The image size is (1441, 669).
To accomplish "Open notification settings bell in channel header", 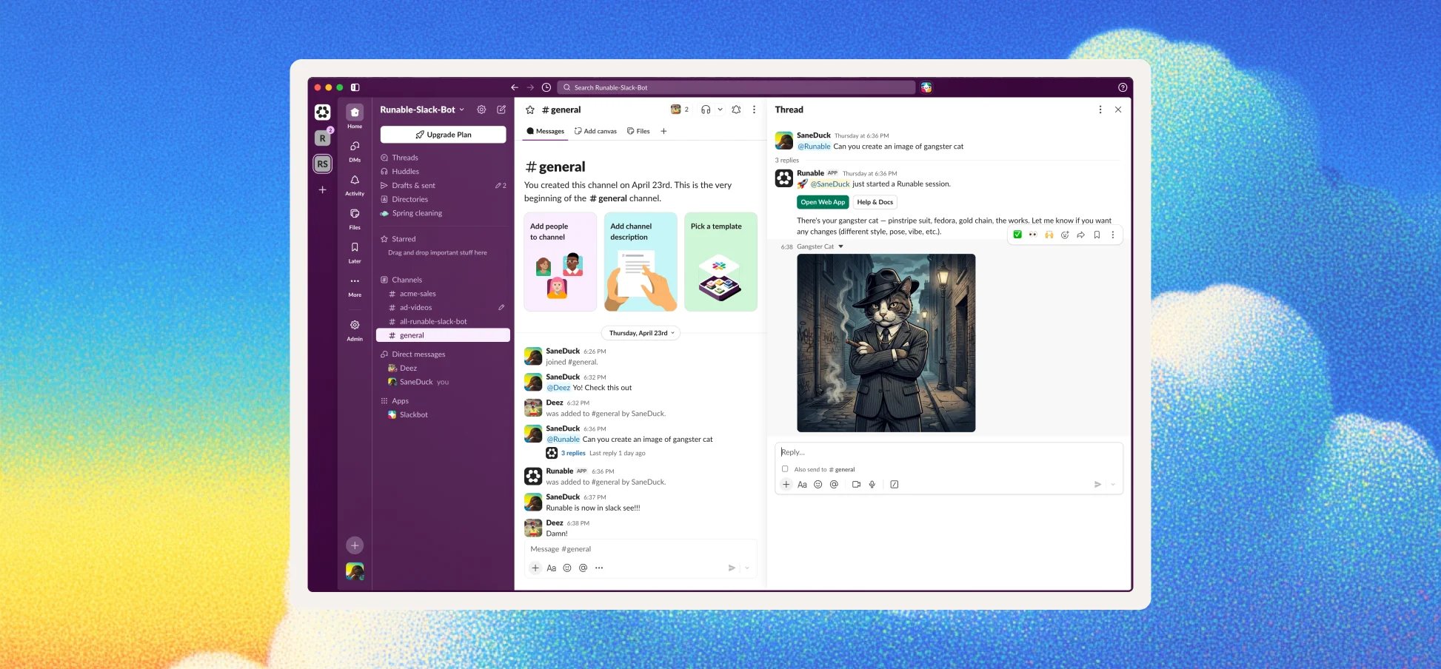I will [x=736, y=110].
